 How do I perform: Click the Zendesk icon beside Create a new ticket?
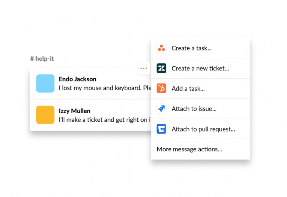point(161,68)
